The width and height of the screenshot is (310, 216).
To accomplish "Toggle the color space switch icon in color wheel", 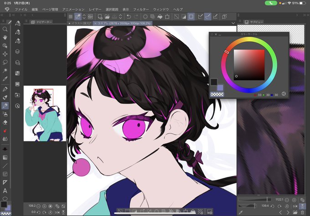I will [x=284, y=94].
